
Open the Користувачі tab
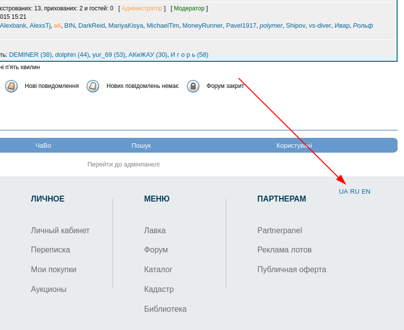294,146
